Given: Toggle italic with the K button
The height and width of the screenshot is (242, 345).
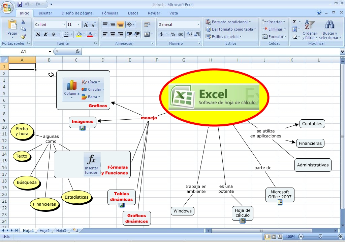Looking at the screenshot, I should pos(45,34).
